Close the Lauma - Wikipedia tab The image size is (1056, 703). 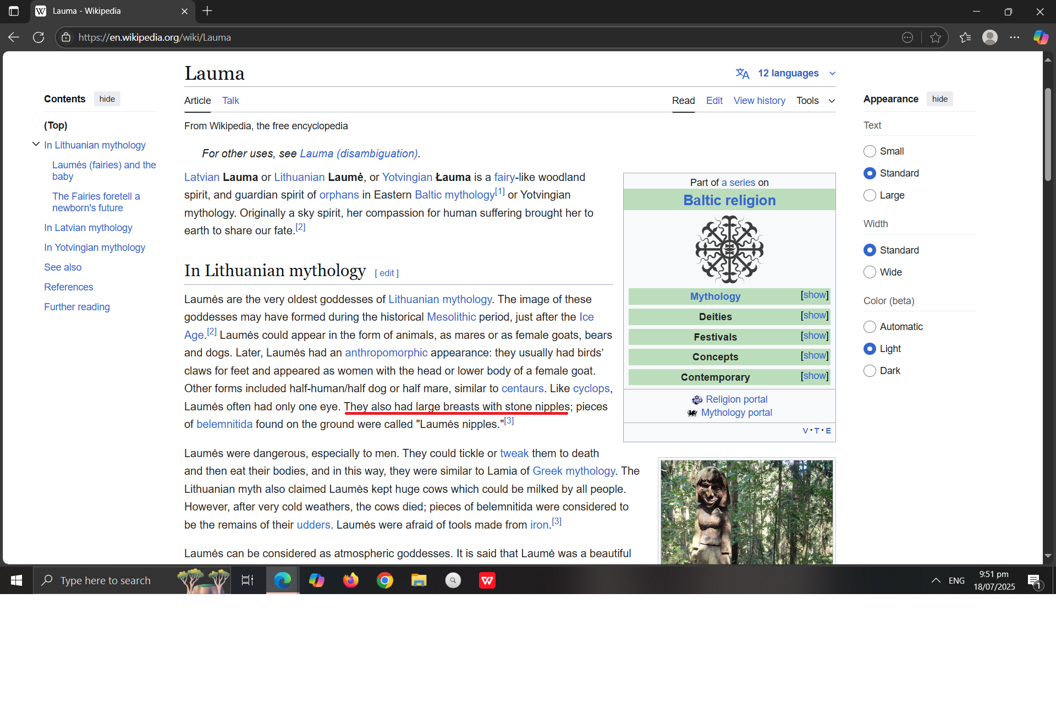(x=184, y=11)
